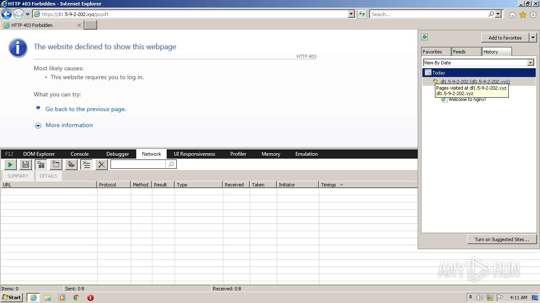Click the browser Forward button
This screenshot has width=540, height=303.
coord(18,14)
